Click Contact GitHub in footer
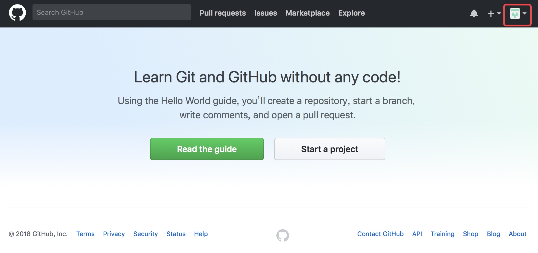538x253 pixels. 381,234
